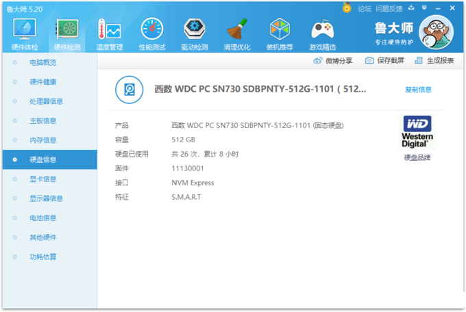Viewport: 466px width, 312px height.
Task: Select 显示器信息 in sidebar
Action: pyautogui.click(x=50, y=198)
